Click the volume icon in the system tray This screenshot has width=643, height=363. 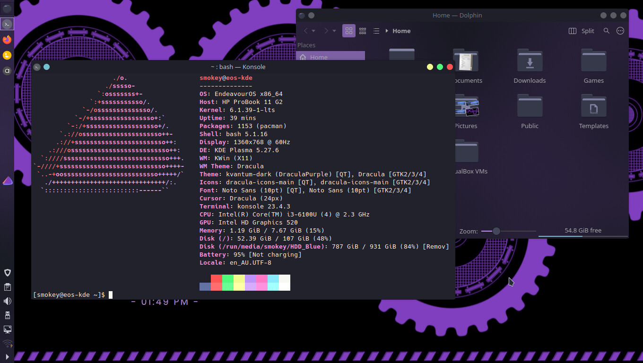pyautogui.click(x=7, y=301)
